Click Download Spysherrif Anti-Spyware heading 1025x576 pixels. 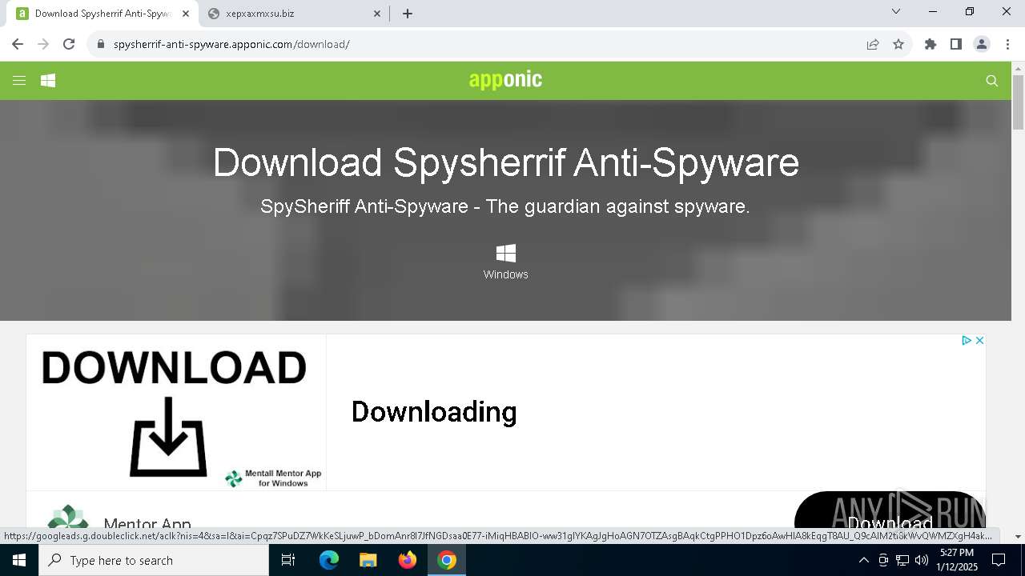click(x=506, y=162)
